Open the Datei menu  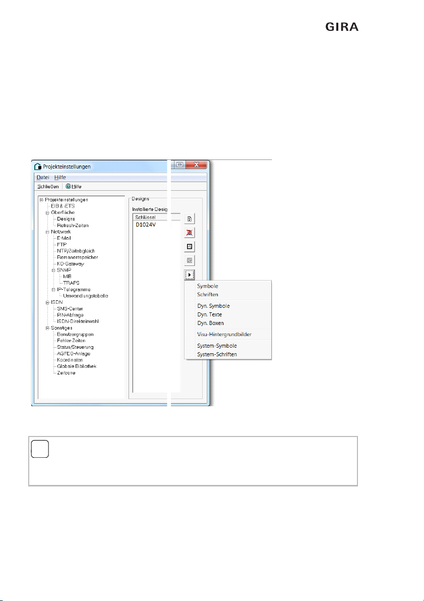coord(42,178)
